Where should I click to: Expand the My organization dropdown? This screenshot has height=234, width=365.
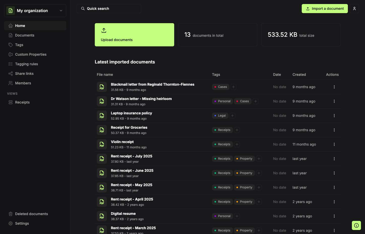point(35,11)
